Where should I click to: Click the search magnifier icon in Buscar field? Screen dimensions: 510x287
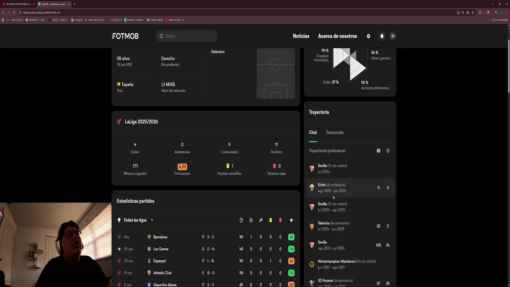click(161, 36)
